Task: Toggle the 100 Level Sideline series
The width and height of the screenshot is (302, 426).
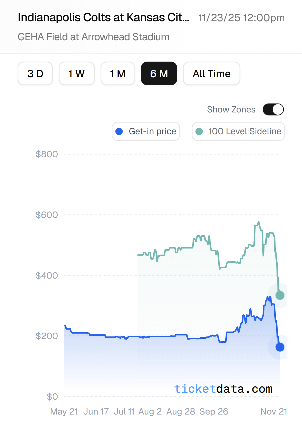Action: tap(238, 131)
